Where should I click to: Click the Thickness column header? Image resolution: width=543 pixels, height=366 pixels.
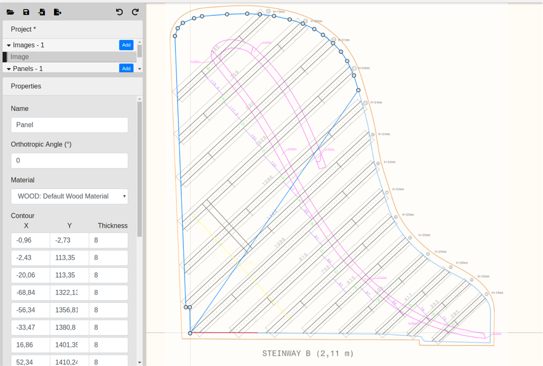coord(113,226)
